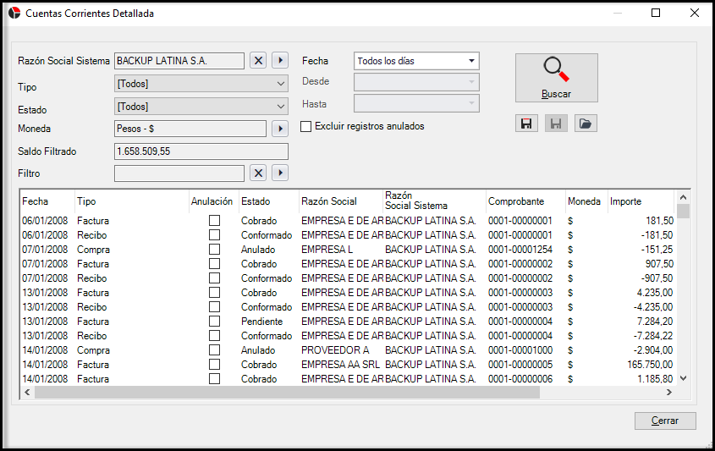Select the 'EMPRESA AA SRL' cell
This screenshot has width=715, height=451.
[x=342, y=365]
